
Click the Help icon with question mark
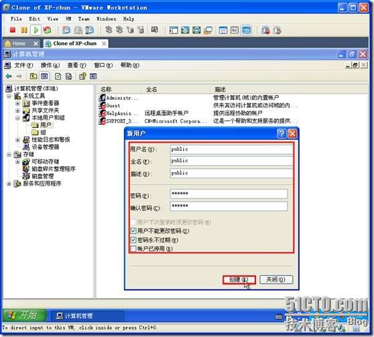pyautogui.click(x=82, y=76)
